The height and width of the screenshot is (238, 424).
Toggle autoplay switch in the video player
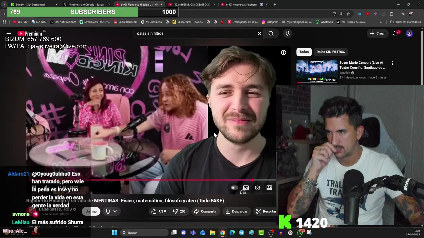[x=234, y=188]
